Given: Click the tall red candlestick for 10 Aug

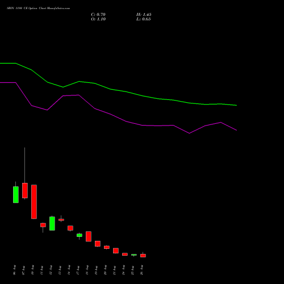Looking at the screenshot, I should [34, 202].
